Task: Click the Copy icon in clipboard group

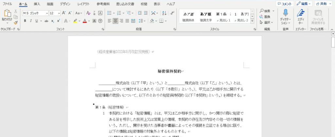Action: (x=16, y=17)
